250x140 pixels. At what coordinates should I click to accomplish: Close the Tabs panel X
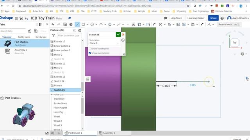(47, 24)
